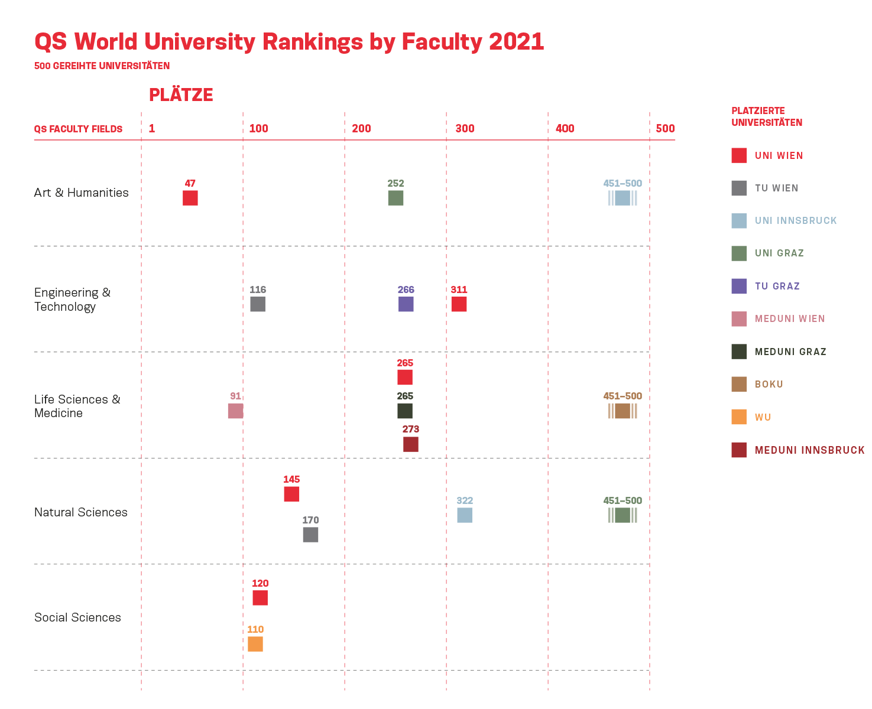Click the grey TU Wien marker at 116
872x709 pixels.
pos(258,304)
